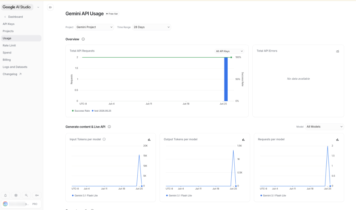Image resolution: width=356 pixels, height=210 pixels.
Task: Open the 28 Days time range dropdown
Action: (x=152, y=27)
